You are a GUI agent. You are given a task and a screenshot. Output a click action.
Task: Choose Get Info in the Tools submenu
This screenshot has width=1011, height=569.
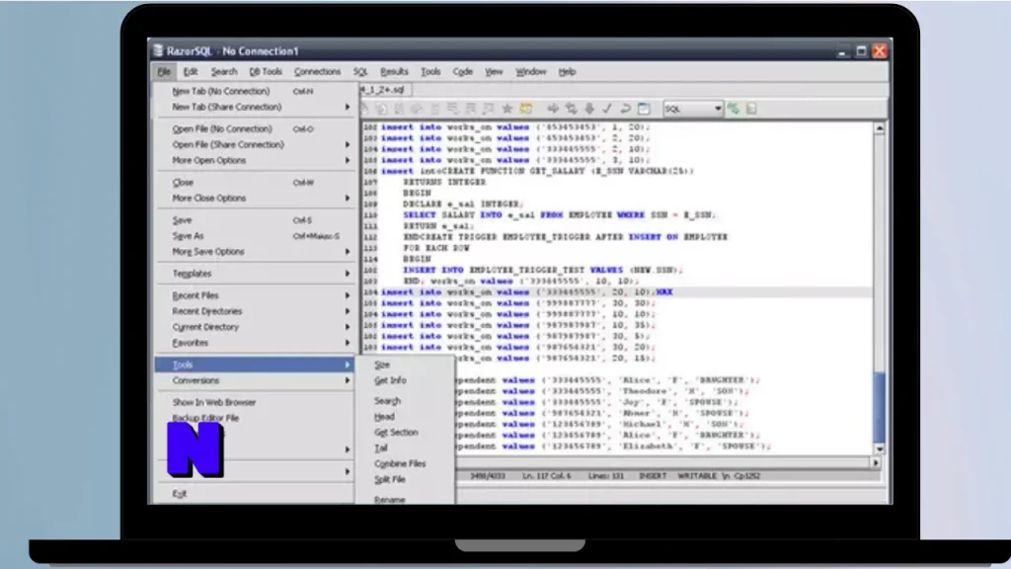tap(406, 380)
